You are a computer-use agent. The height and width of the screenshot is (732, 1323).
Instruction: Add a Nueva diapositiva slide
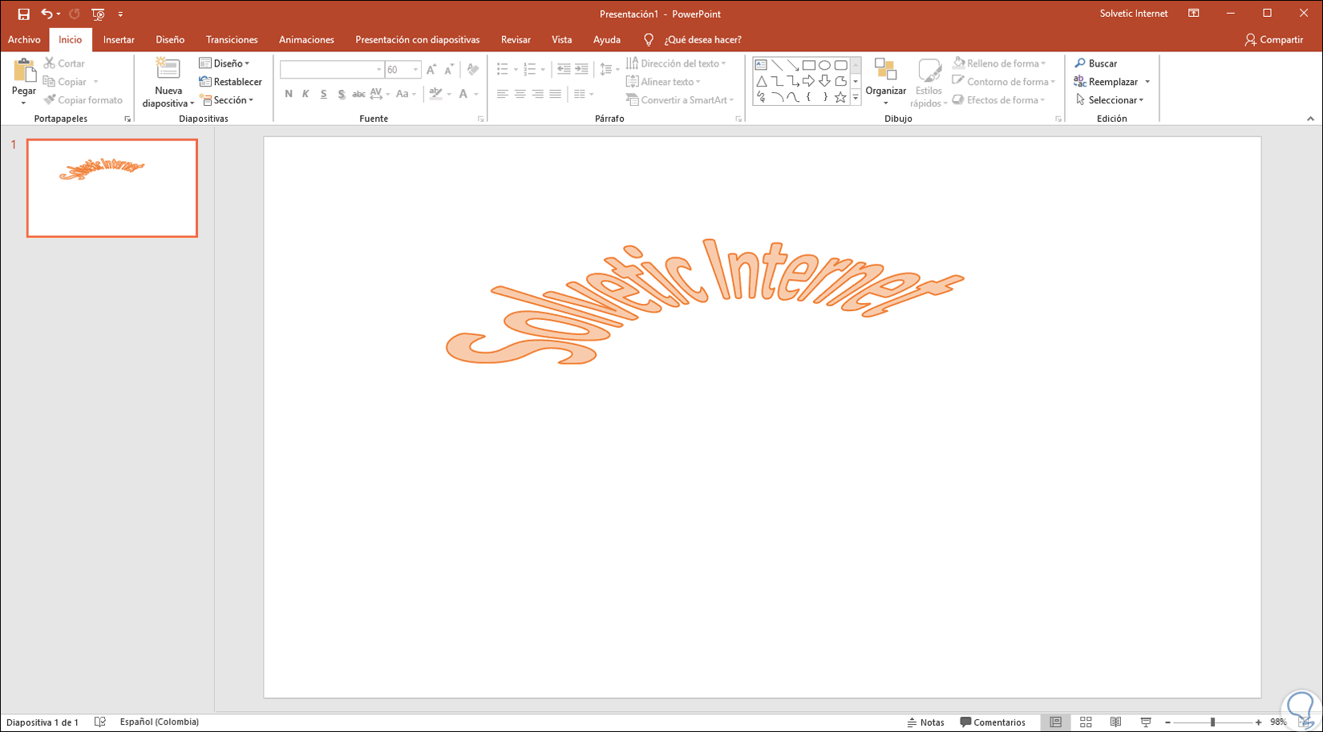[x=168, y=82]
